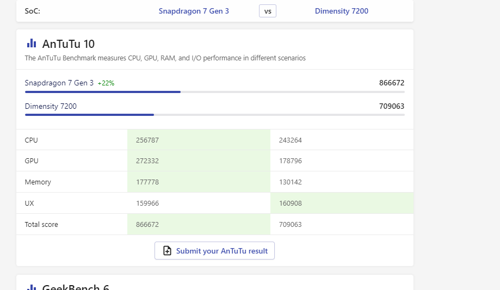The image size is (500, 290).
Task: Click the 866672 score above the bar
Action: (392, 83)
